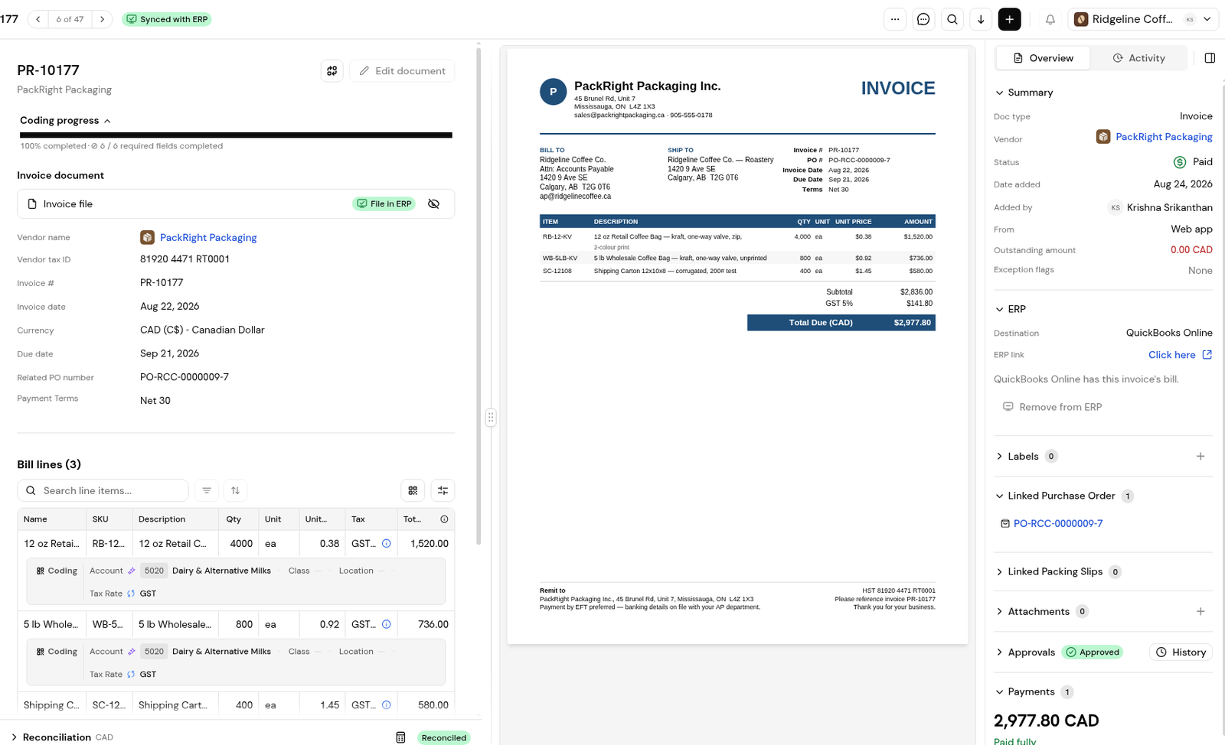This screenshot has height=745, width=1225.
Task: Click the bill lines column settings sliders icon
Action: coord(443,490)
